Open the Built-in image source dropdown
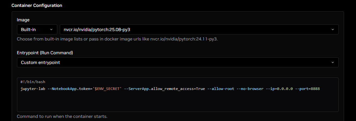 tap(37, 29)
